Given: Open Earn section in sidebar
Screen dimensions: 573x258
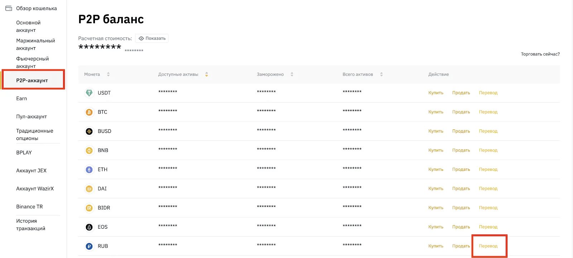Looking at the screenshot, I should click(x=21, y=99).
